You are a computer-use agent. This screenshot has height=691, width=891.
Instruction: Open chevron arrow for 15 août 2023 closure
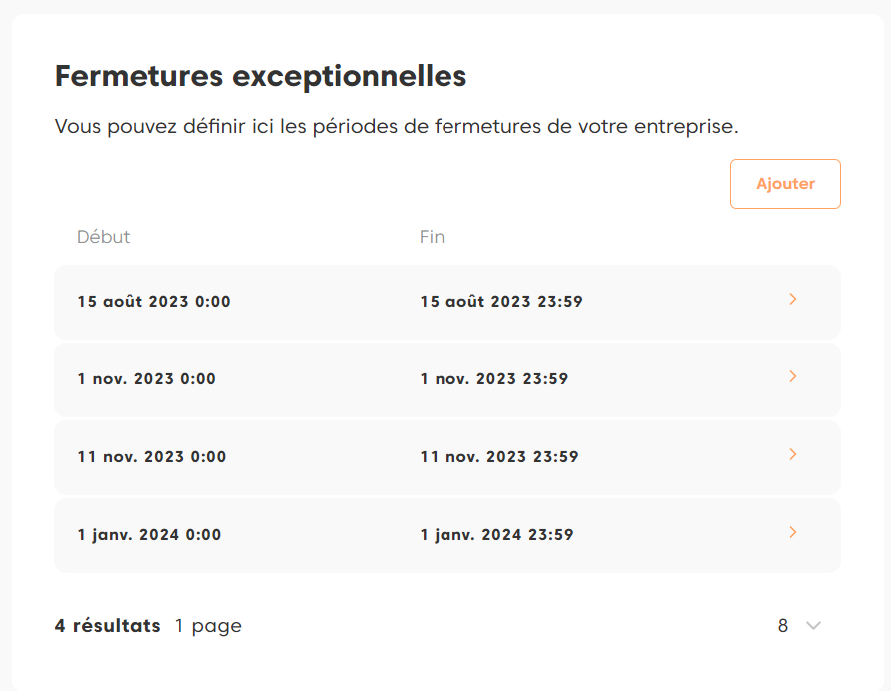pyautogui.click(x=793, y=299)
